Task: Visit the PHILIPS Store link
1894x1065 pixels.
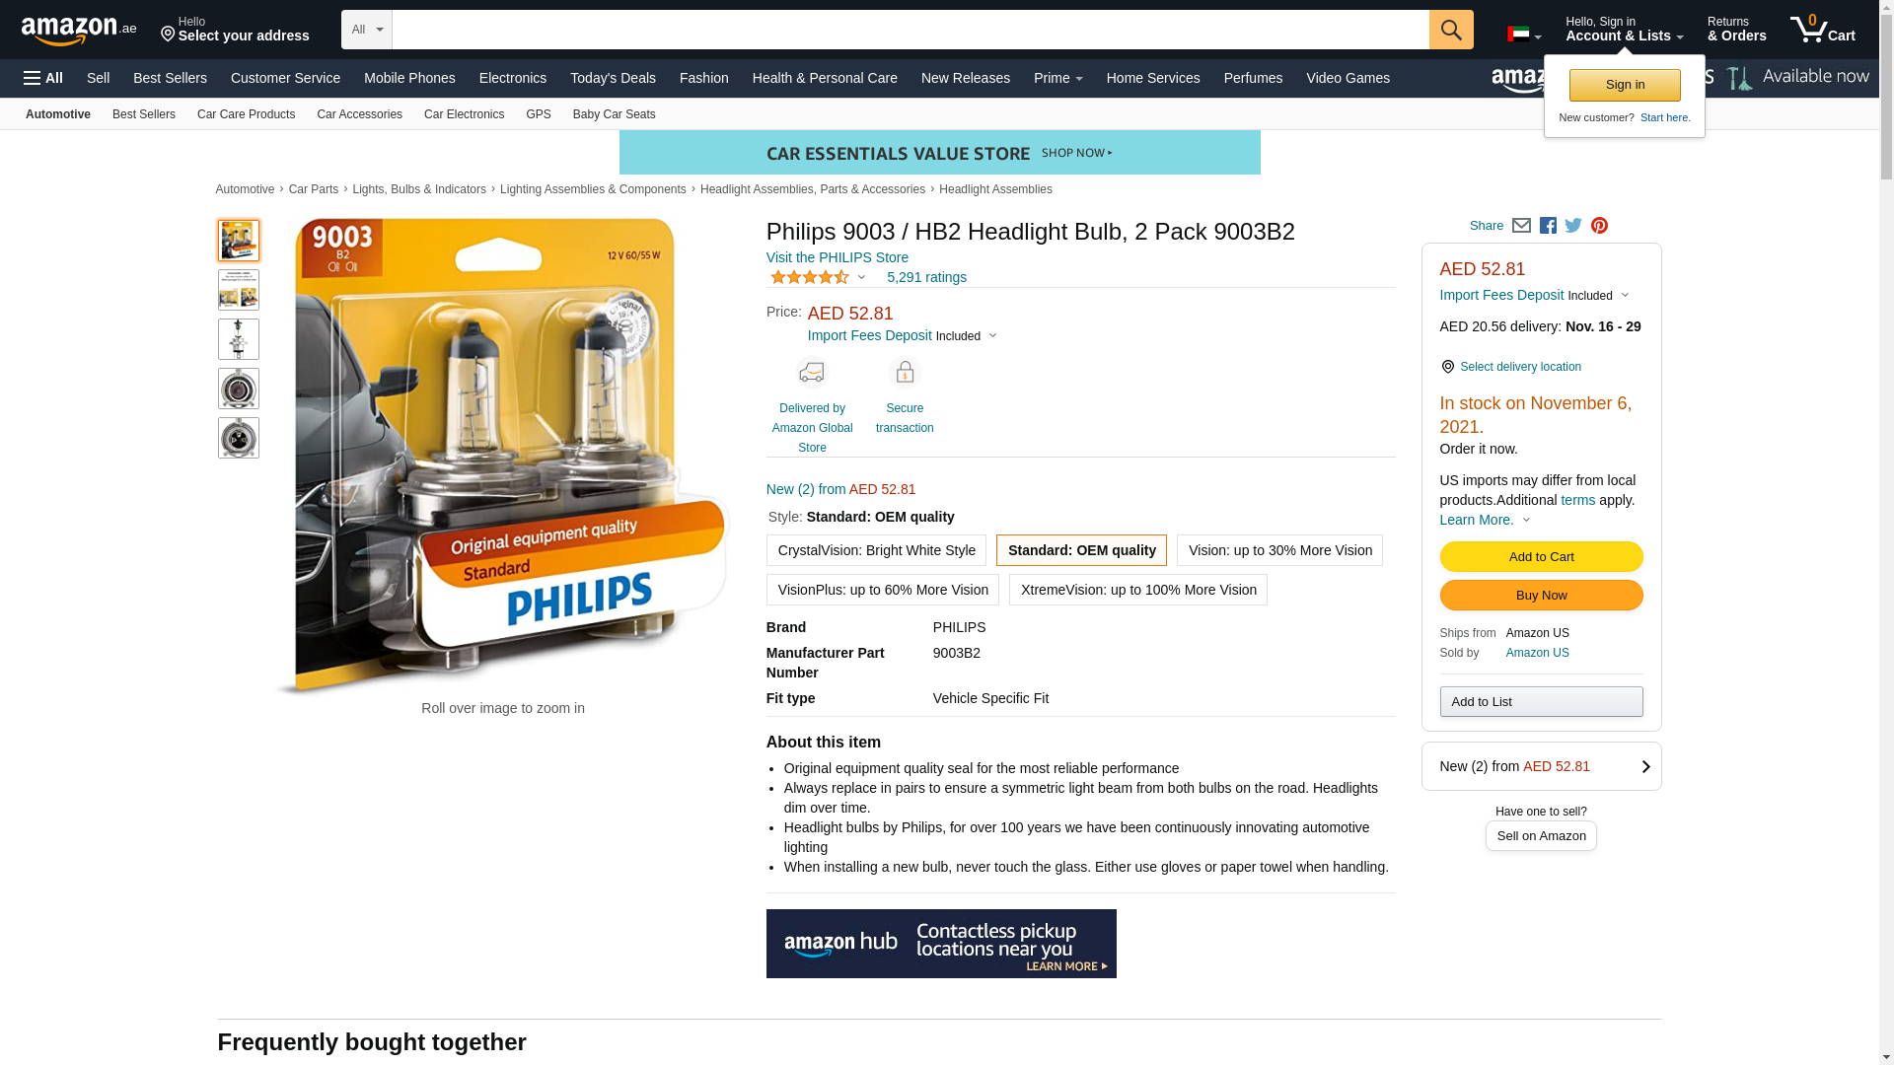Action: pos(838,257)
